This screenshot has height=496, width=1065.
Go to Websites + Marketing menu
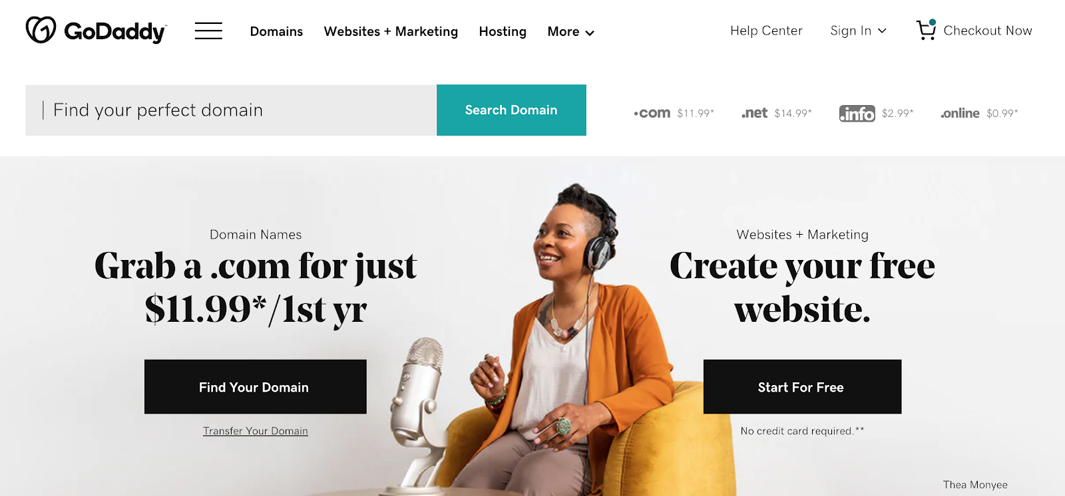[x=391, y=31]
